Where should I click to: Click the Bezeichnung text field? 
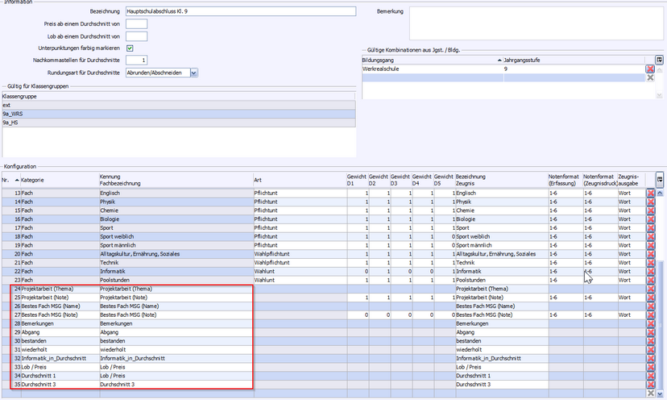pos(240,12)
